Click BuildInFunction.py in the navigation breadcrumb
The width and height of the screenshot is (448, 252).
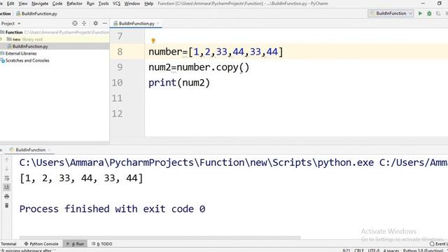[37, 13]
